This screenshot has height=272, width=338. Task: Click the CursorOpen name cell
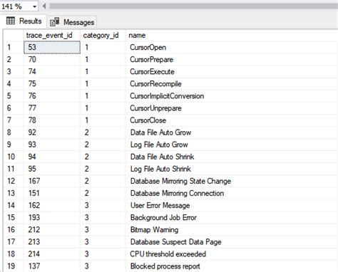click(x=232, y=47)
